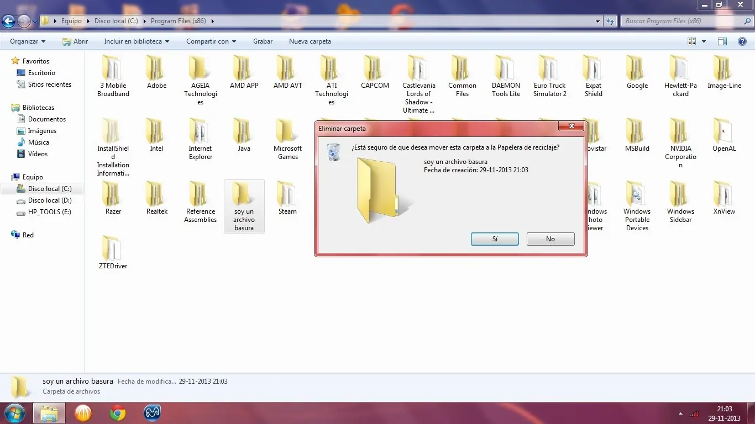
Task: Open the Música library
Action: pyautogui.click(x=39, y=142)
